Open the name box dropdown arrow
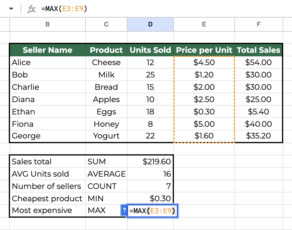Viewport: 292px width, 230px height. 11,9
